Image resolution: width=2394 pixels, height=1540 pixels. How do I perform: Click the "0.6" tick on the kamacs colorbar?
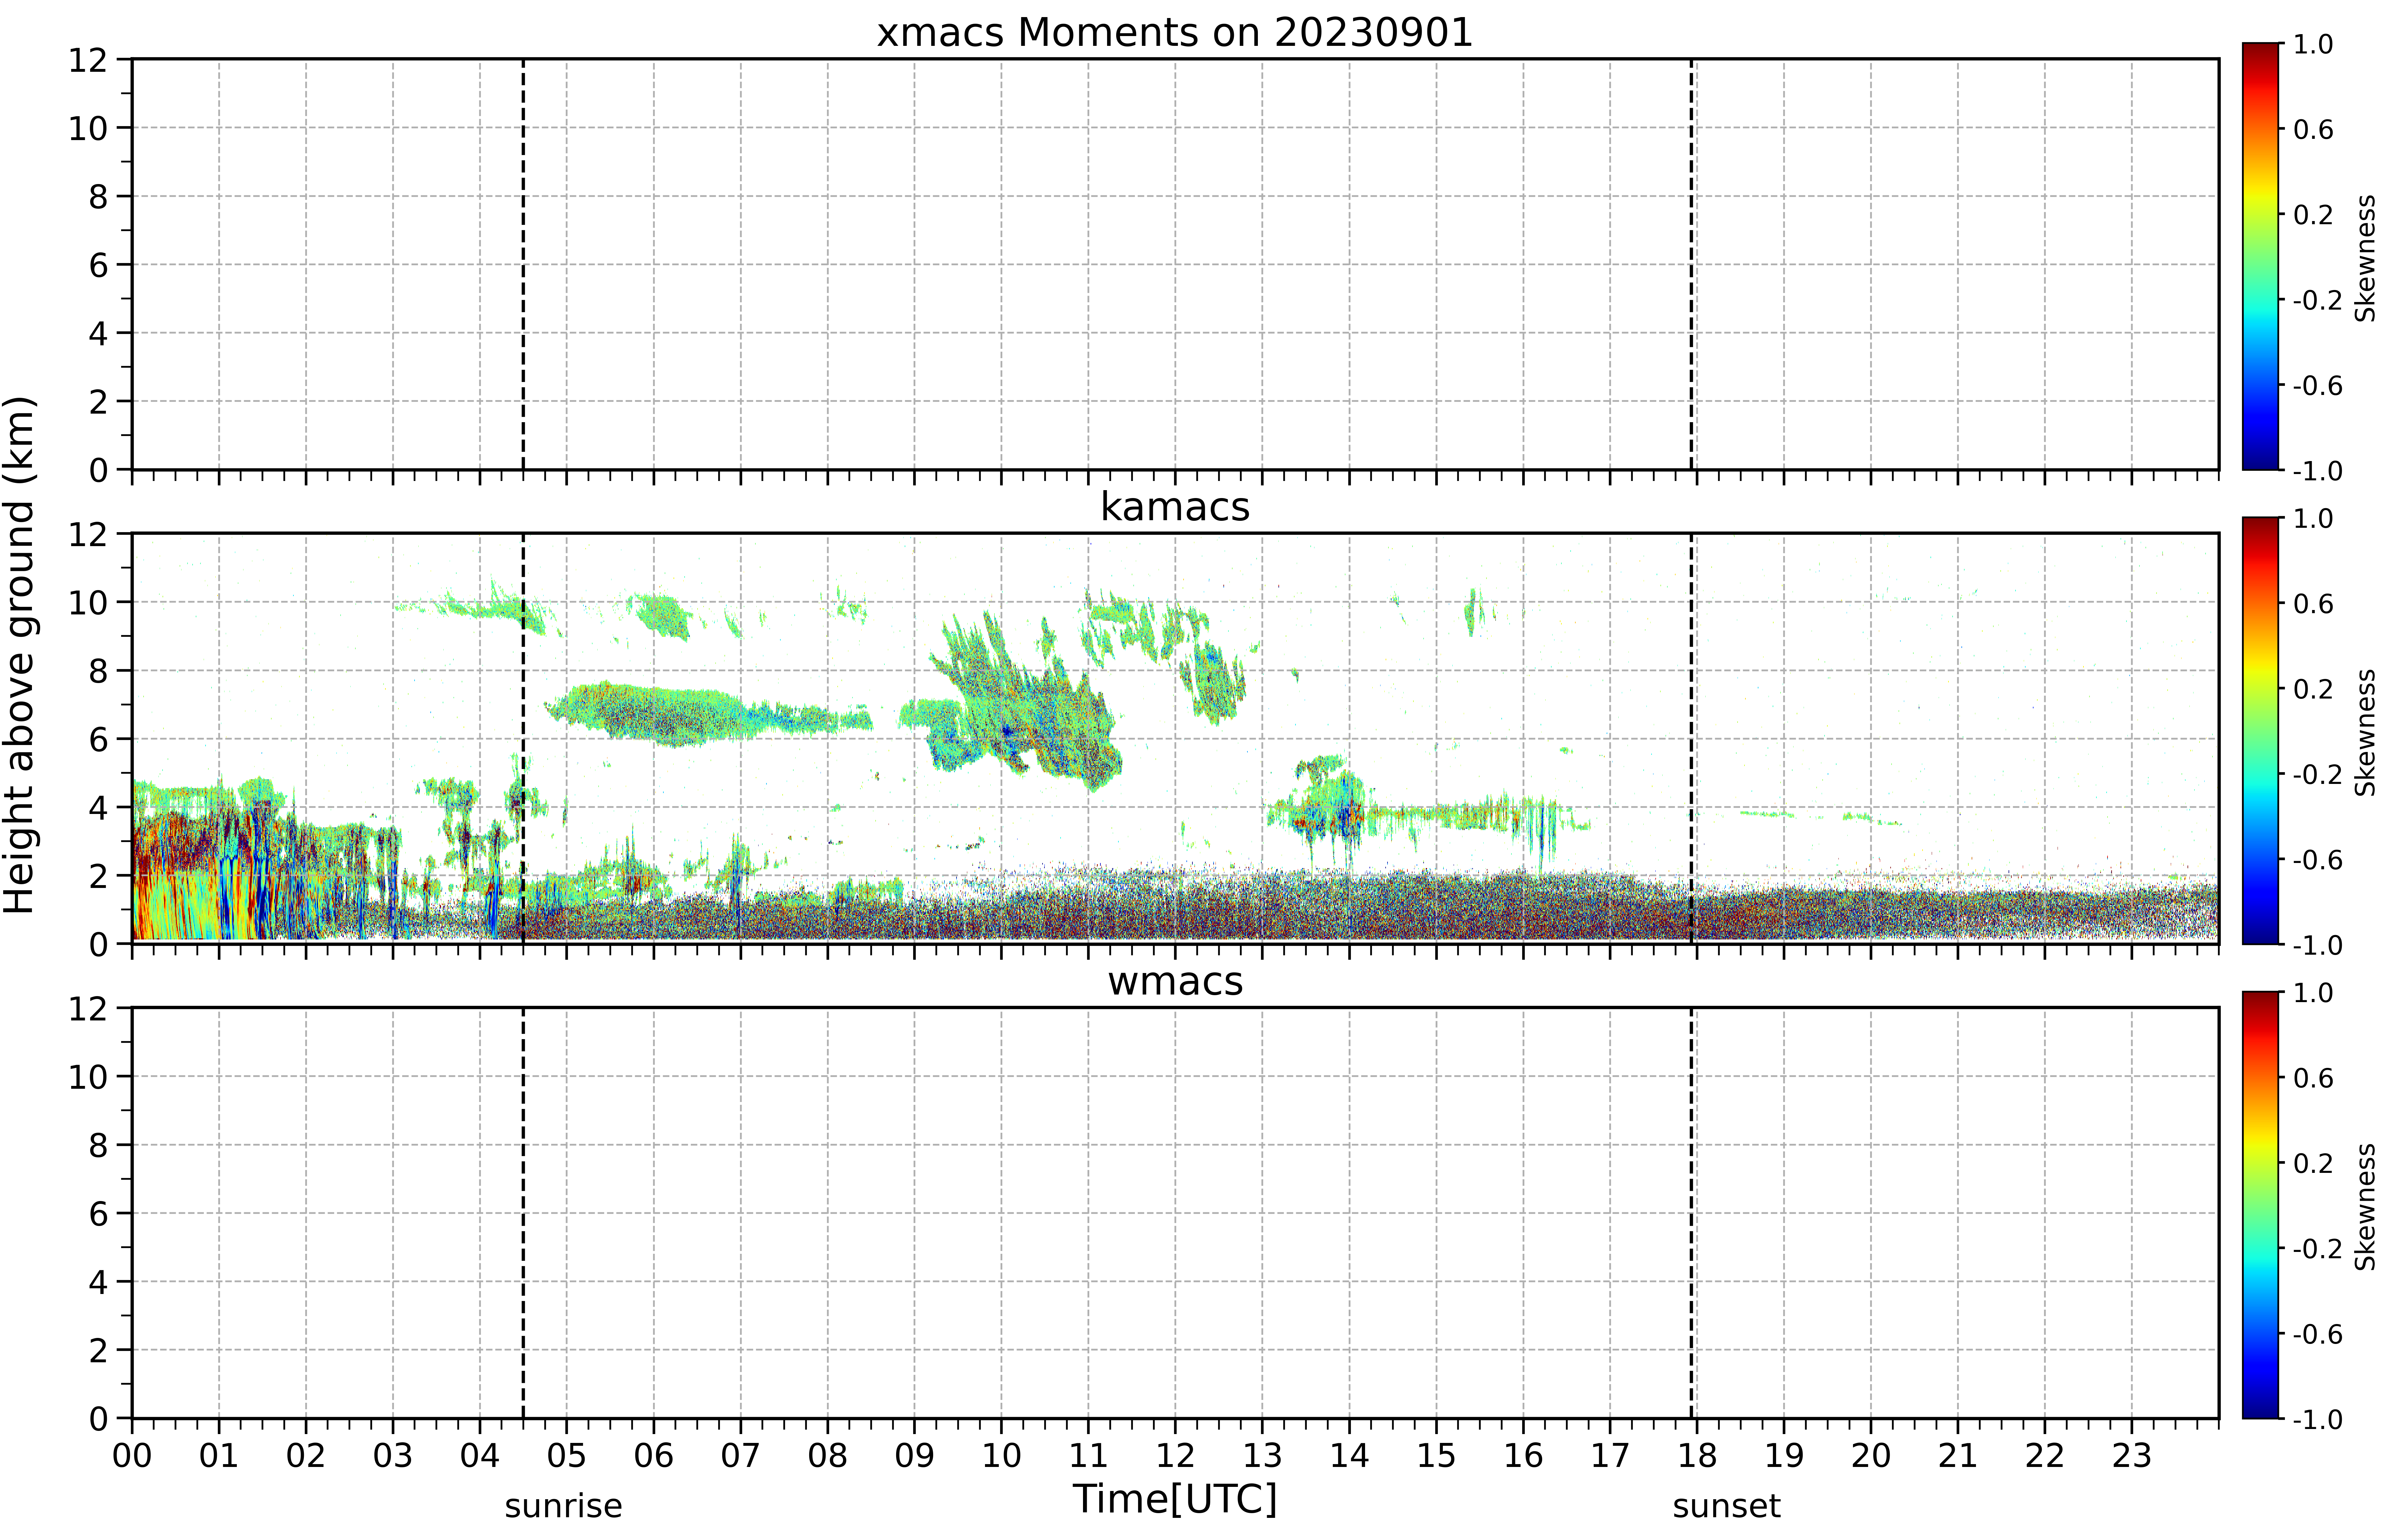point(2313,603)
